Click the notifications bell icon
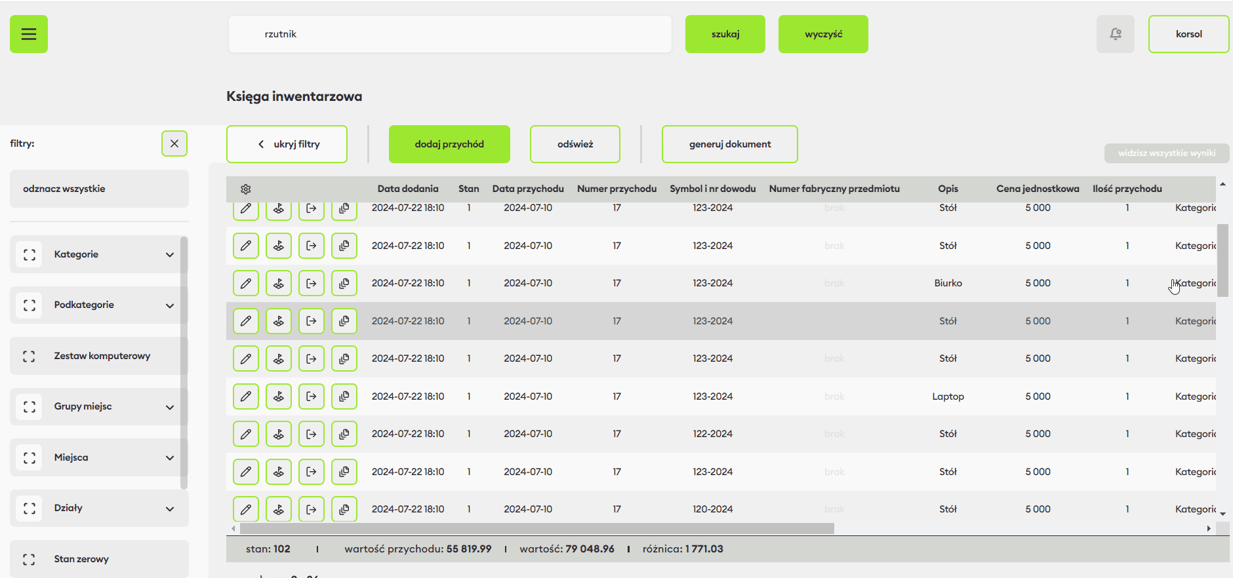Viewport: 1233px width, 578px height. (1115, 34)
